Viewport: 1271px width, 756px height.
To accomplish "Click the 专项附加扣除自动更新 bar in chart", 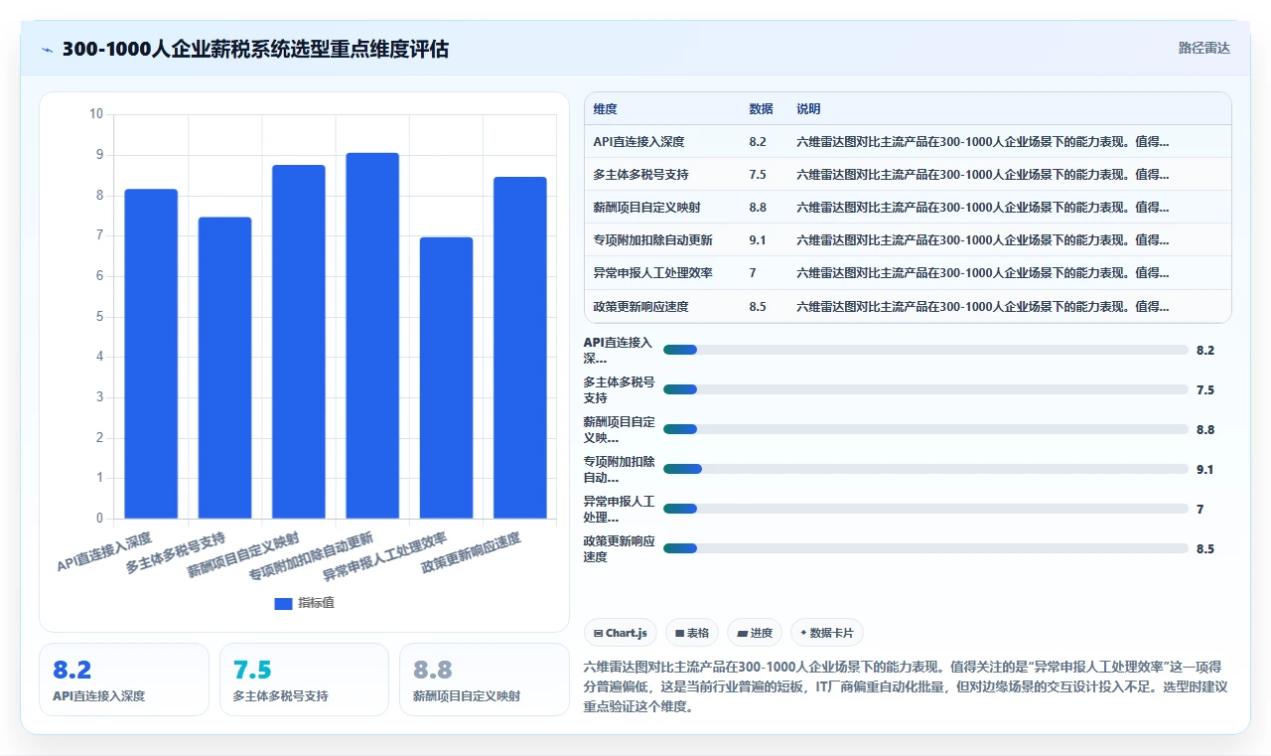I will [372, 336].
